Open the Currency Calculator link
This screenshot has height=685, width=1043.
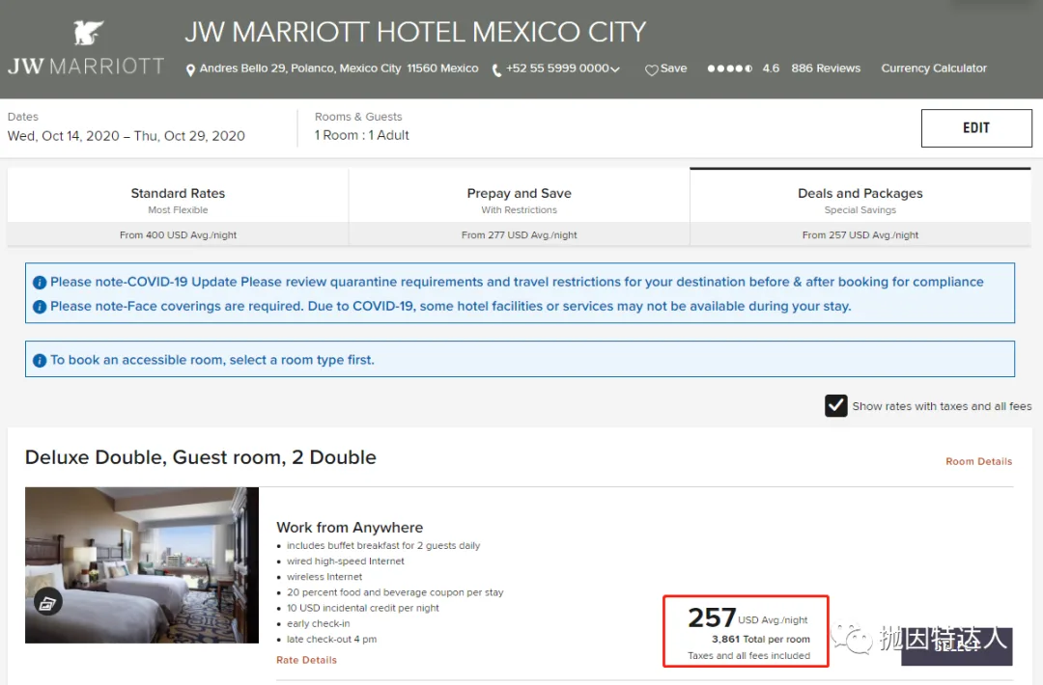pos(934,68)
